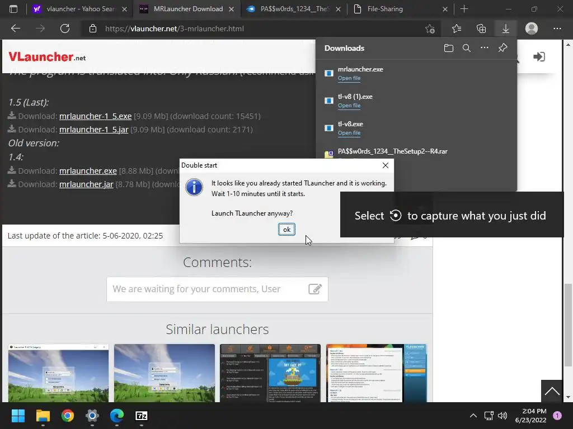Open the browser profile avatar
Screen dimensions: 573x429
(x=532, y=28)
